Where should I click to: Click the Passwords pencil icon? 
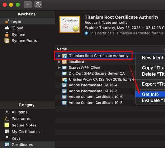(x=7, y=119)
